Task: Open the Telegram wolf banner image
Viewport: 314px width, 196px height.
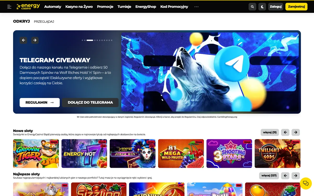Action: click(210, 72)
